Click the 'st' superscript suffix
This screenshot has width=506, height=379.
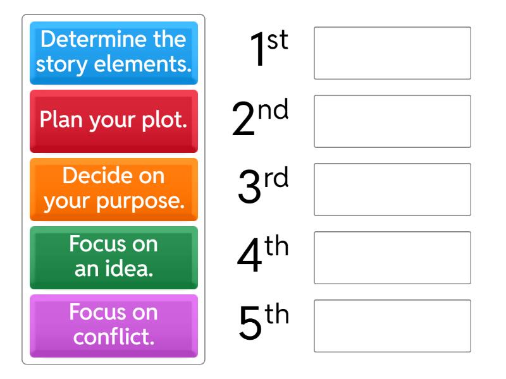click(277, 42)
